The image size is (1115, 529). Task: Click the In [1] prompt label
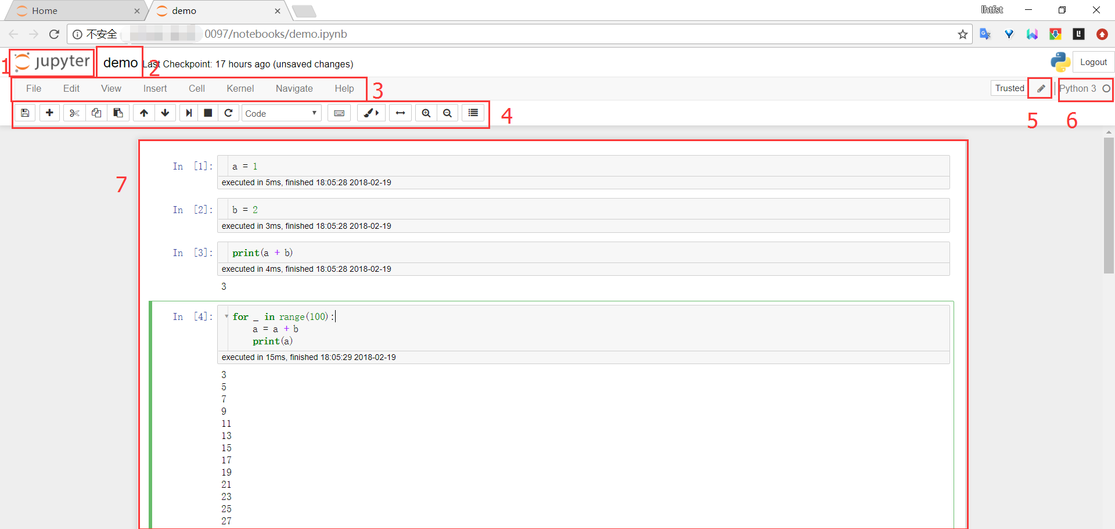click(193, 166)
